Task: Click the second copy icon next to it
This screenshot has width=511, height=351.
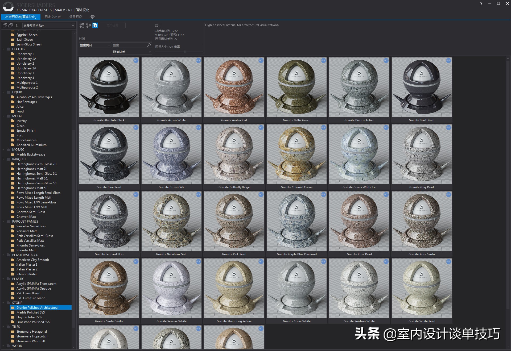Action: coord(11,25)
